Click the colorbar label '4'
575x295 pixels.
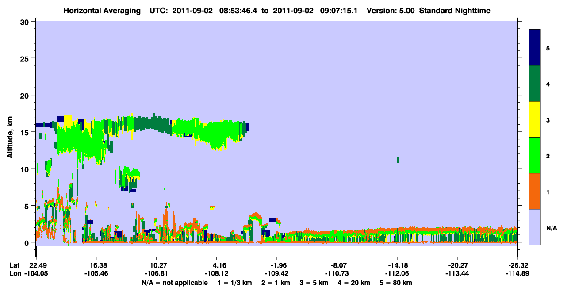click(548, 84)
